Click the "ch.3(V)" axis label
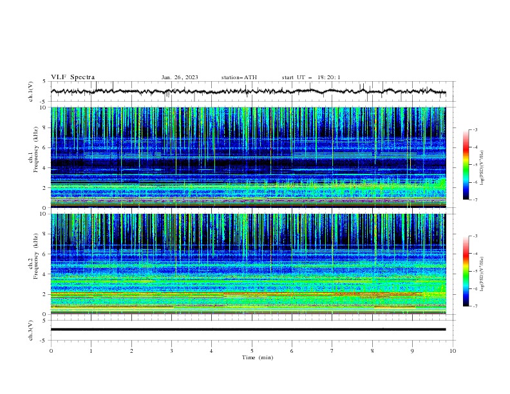The width and height of the screenshot is (510, 394). pos(31,330)
